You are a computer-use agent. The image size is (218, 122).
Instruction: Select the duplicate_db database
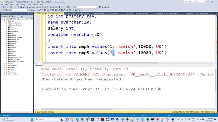click(x=14, y=31)
